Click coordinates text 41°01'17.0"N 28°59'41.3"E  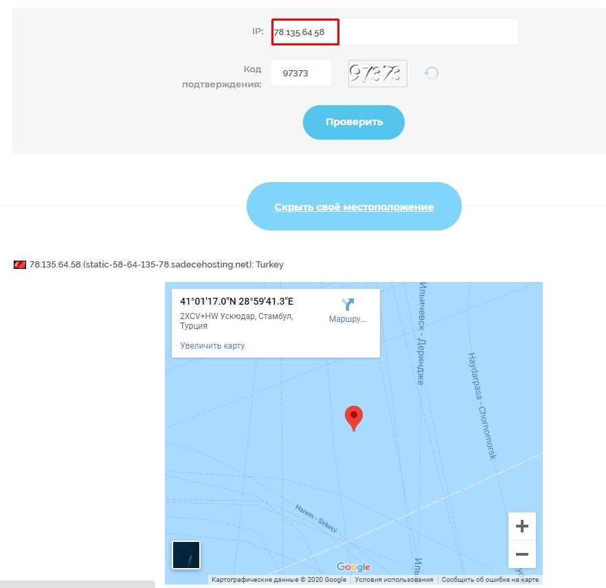click(x=236, y=301)
